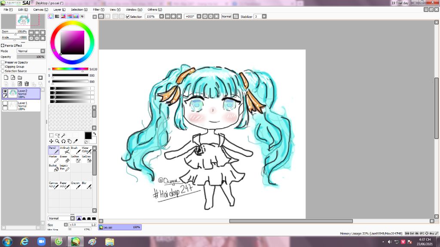Swap foreground and background colors
440x247 pixels.
pyautogui.click(x=95, y=134)
